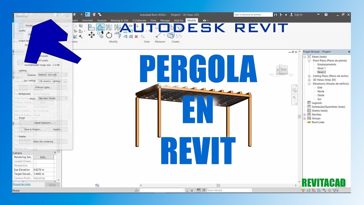Toggle the Crop View checkbox
This screenshot has height=205, width=364.
(35, 128)
